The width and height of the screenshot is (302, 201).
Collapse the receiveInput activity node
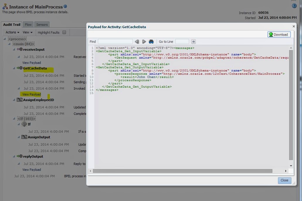(14, 50)
